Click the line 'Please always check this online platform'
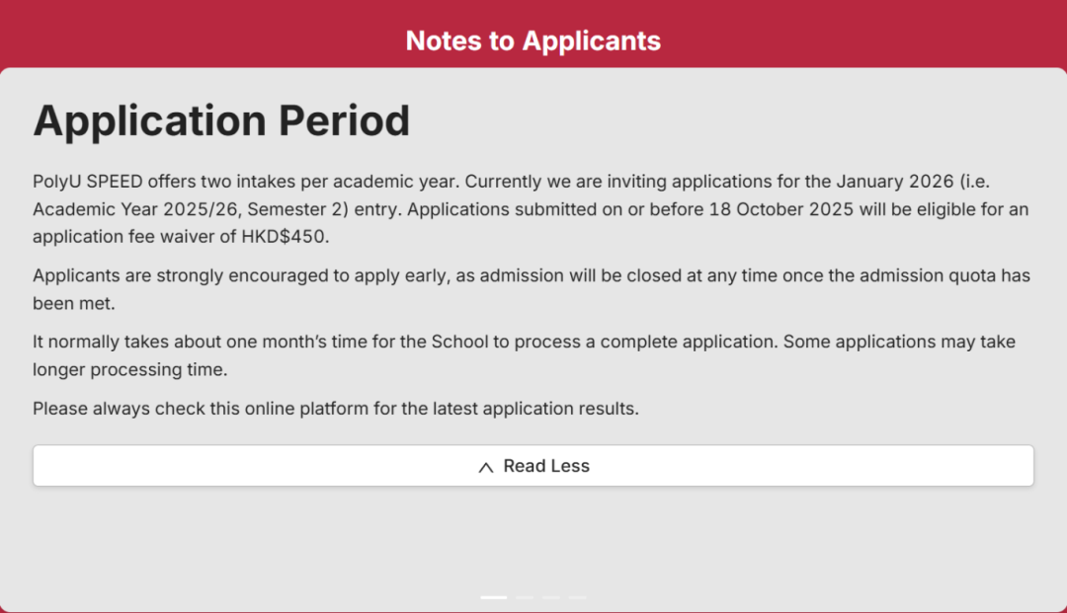 336,409
